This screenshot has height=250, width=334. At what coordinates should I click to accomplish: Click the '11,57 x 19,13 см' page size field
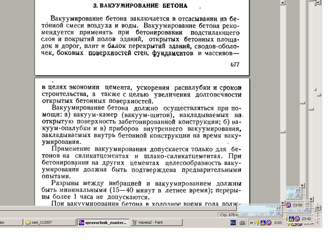pyautogui.click(x=268, y=215)
